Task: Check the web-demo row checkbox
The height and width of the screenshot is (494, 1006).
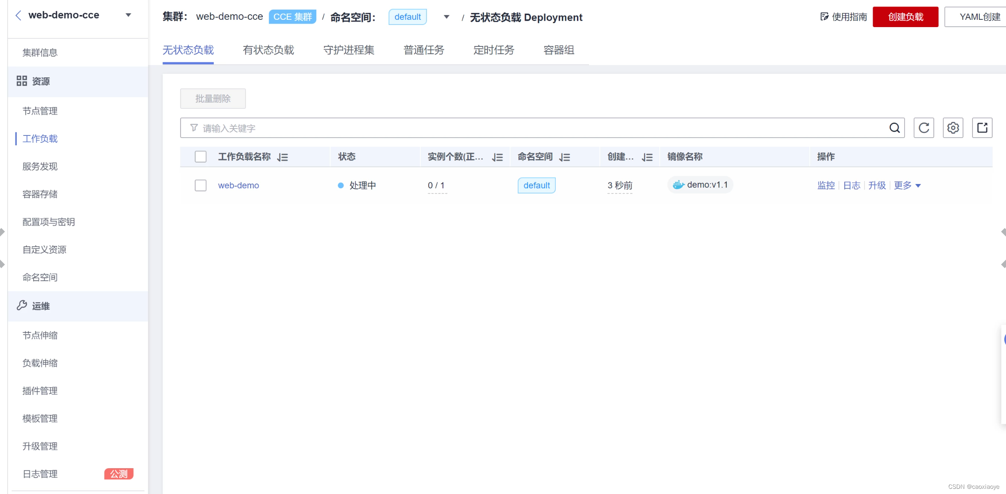Action: pyautogui.click(x=200, y=185)
